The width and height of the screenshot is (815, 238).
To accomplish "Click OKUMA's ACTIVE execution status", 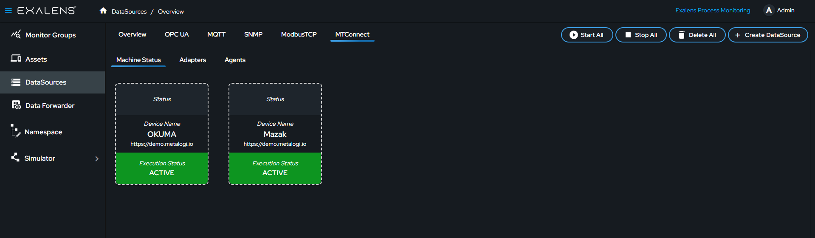I will coord(162,173).
